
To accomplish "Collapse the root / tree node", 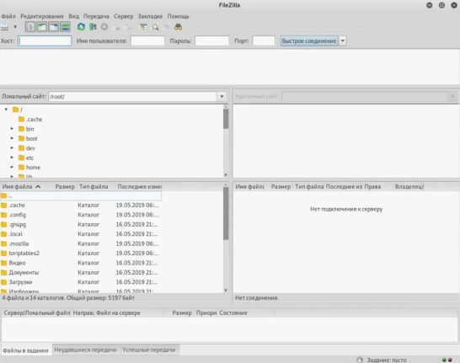I will click(6, 109).
